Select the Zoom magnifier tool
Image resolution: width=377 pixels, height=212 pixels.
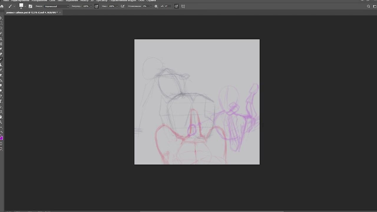[x=1, y=122]
